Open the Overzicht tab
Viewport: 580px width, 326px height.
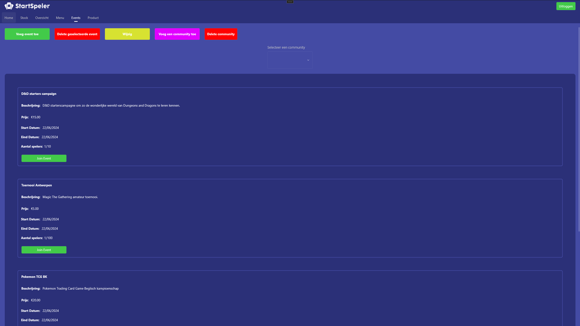tap(42, 18)
